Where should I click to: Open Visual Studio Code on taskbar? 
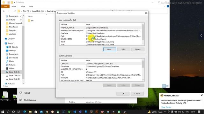point(75,112)
